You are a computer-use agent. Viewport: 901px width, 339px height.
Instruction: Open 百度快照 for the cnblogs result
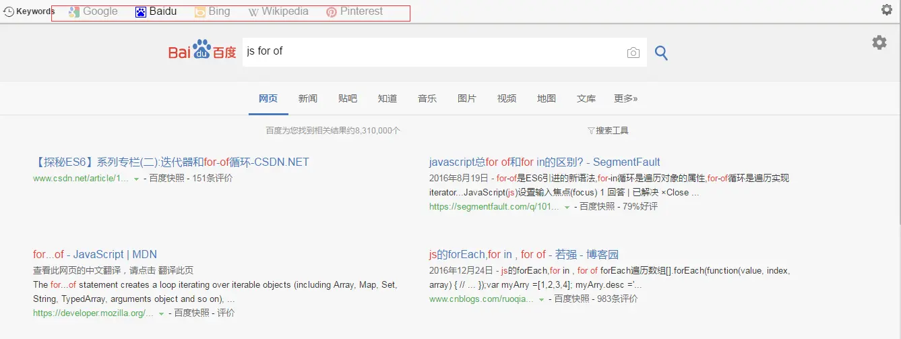click(572, 299)
